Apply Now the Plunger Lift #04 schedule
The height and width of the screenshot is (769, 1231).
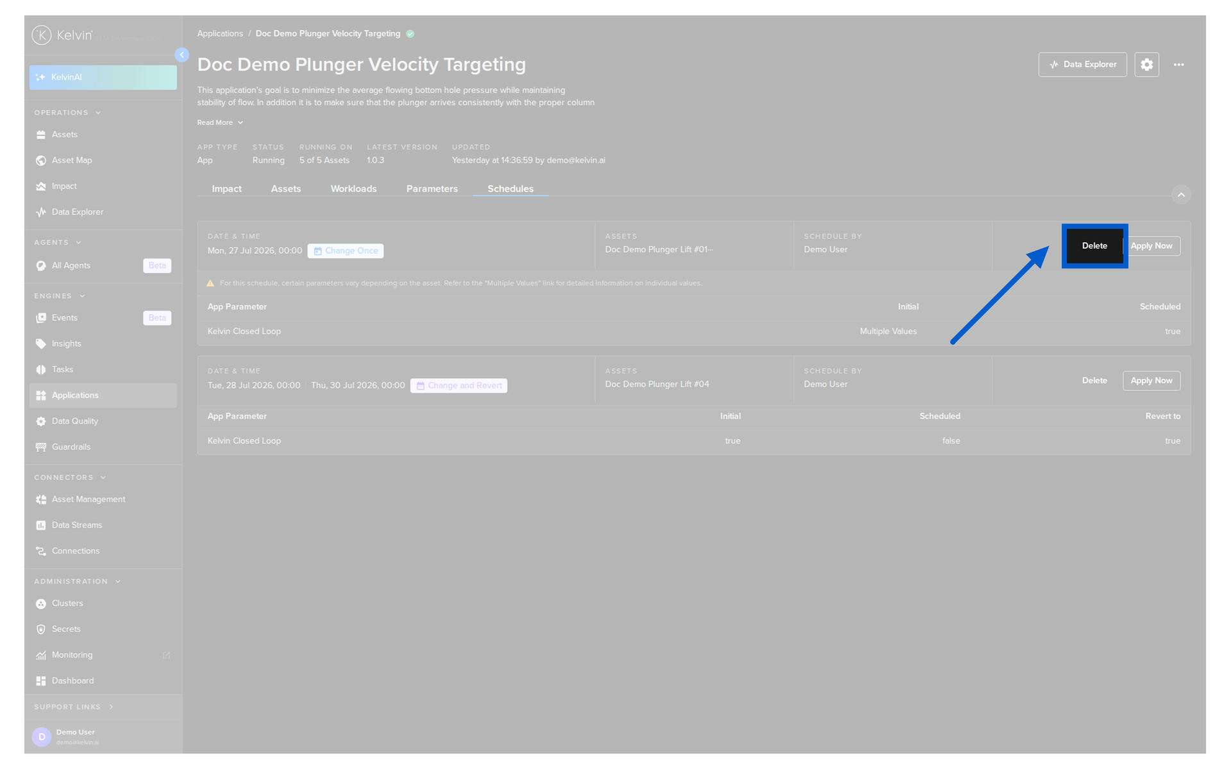1151,381
